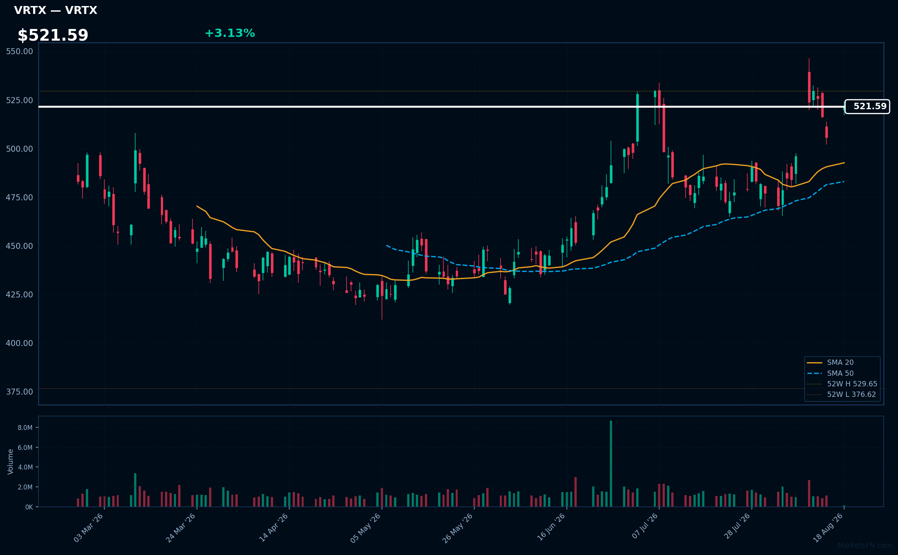Click the tallest volume bar above 8.0M
898x555 pixels.
611,464
